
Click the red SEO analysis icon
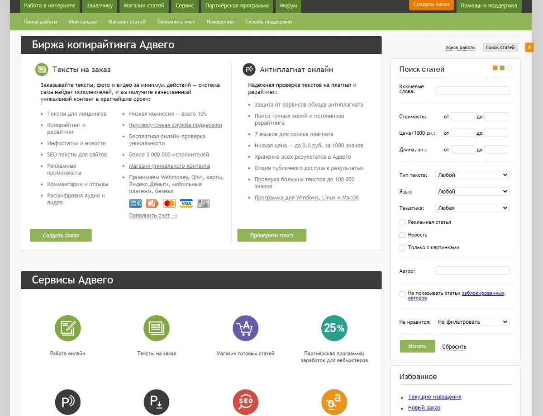(245, 402)
